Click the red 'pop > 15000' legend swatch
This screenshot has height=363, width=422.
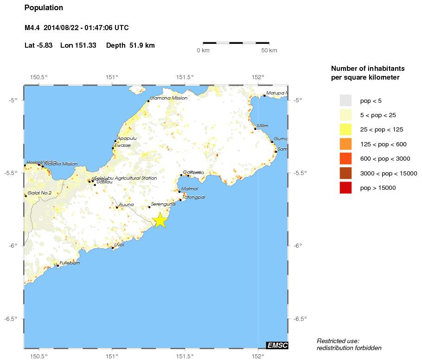[x=345, y=188]
